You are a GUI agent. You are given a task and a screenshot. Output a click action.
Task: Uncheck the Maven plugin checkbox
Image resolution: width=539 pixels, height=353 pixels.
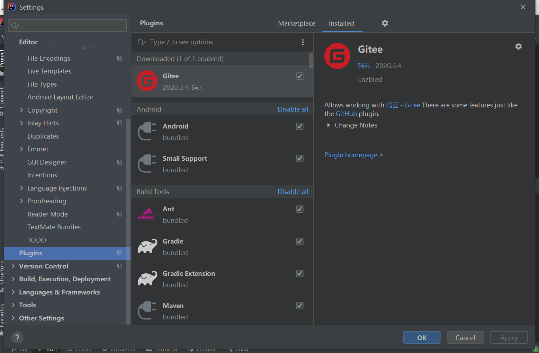(x=300, y=306)
